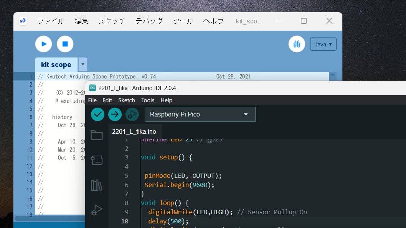Click the 'Serial.begin(9600);' code line
Viewport: 406px width, 228px height.
[x=180, y=185]
